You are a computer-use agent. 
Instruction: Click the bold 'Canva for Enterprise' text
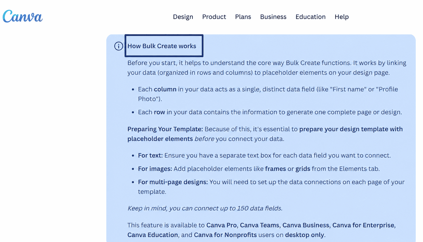pyautogui.click(x=363, y=225)
